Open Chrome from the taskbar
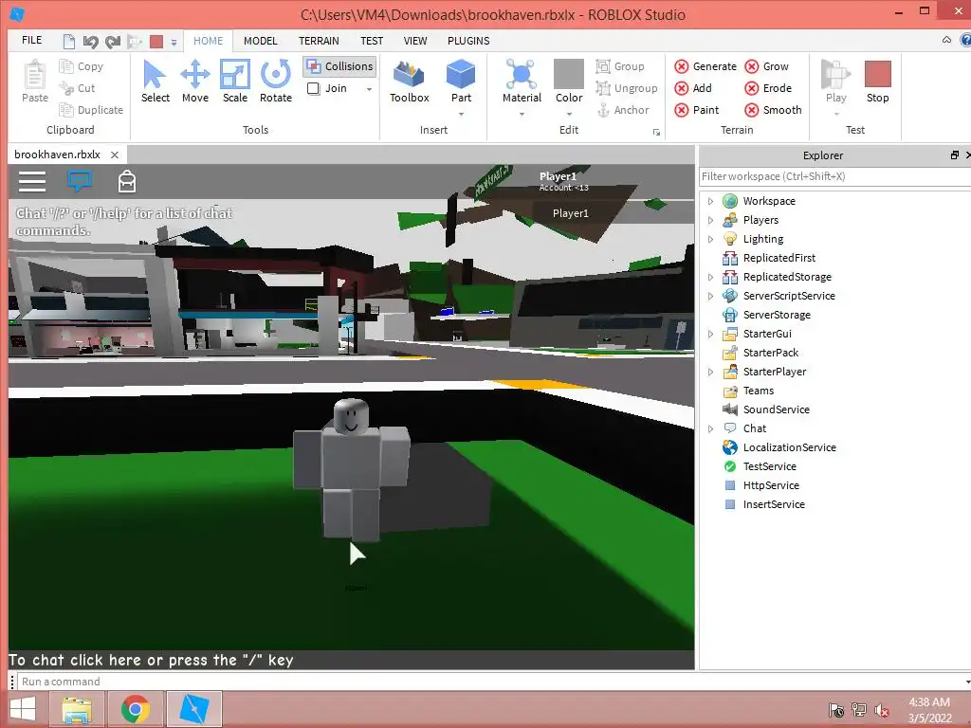 coord(136,709)
